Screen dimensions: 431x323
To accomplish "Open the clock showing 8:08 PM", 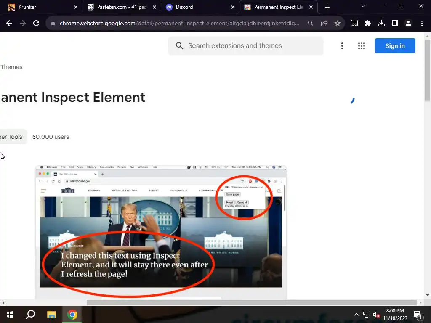I will 395,315.
